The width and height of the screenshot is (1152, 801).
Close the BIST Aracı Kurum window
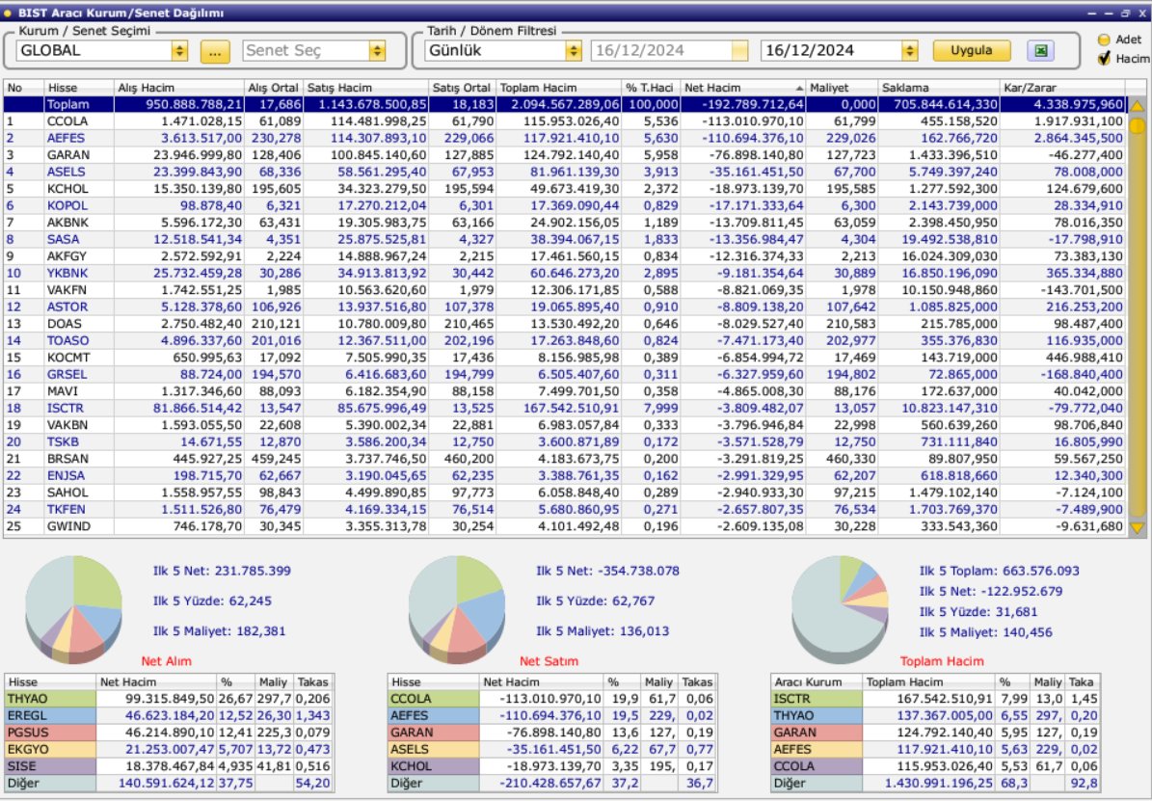pyautogui.click(x=1141, y=13)
